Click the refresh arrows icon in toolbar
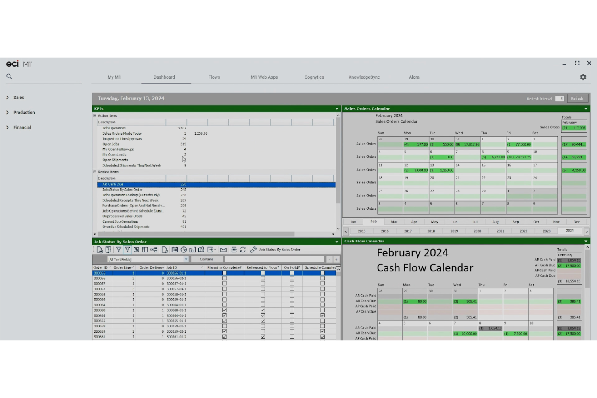 (243, 250)
